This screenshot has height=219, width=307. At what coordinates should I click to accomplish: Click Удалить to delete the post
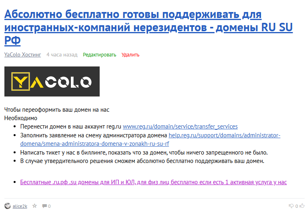pyautogui.click(x=130, y=55)
